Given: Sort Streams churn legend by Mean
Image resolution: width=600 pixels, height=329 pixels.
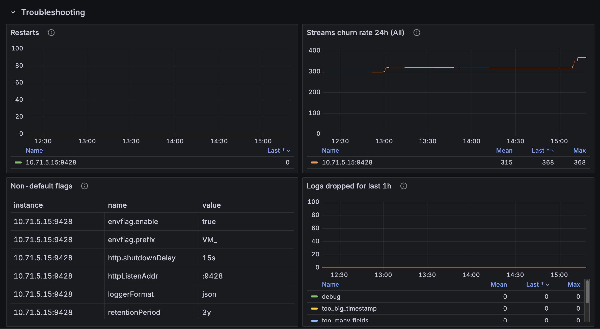Looking at the screenshot, I should click(504, 151).
